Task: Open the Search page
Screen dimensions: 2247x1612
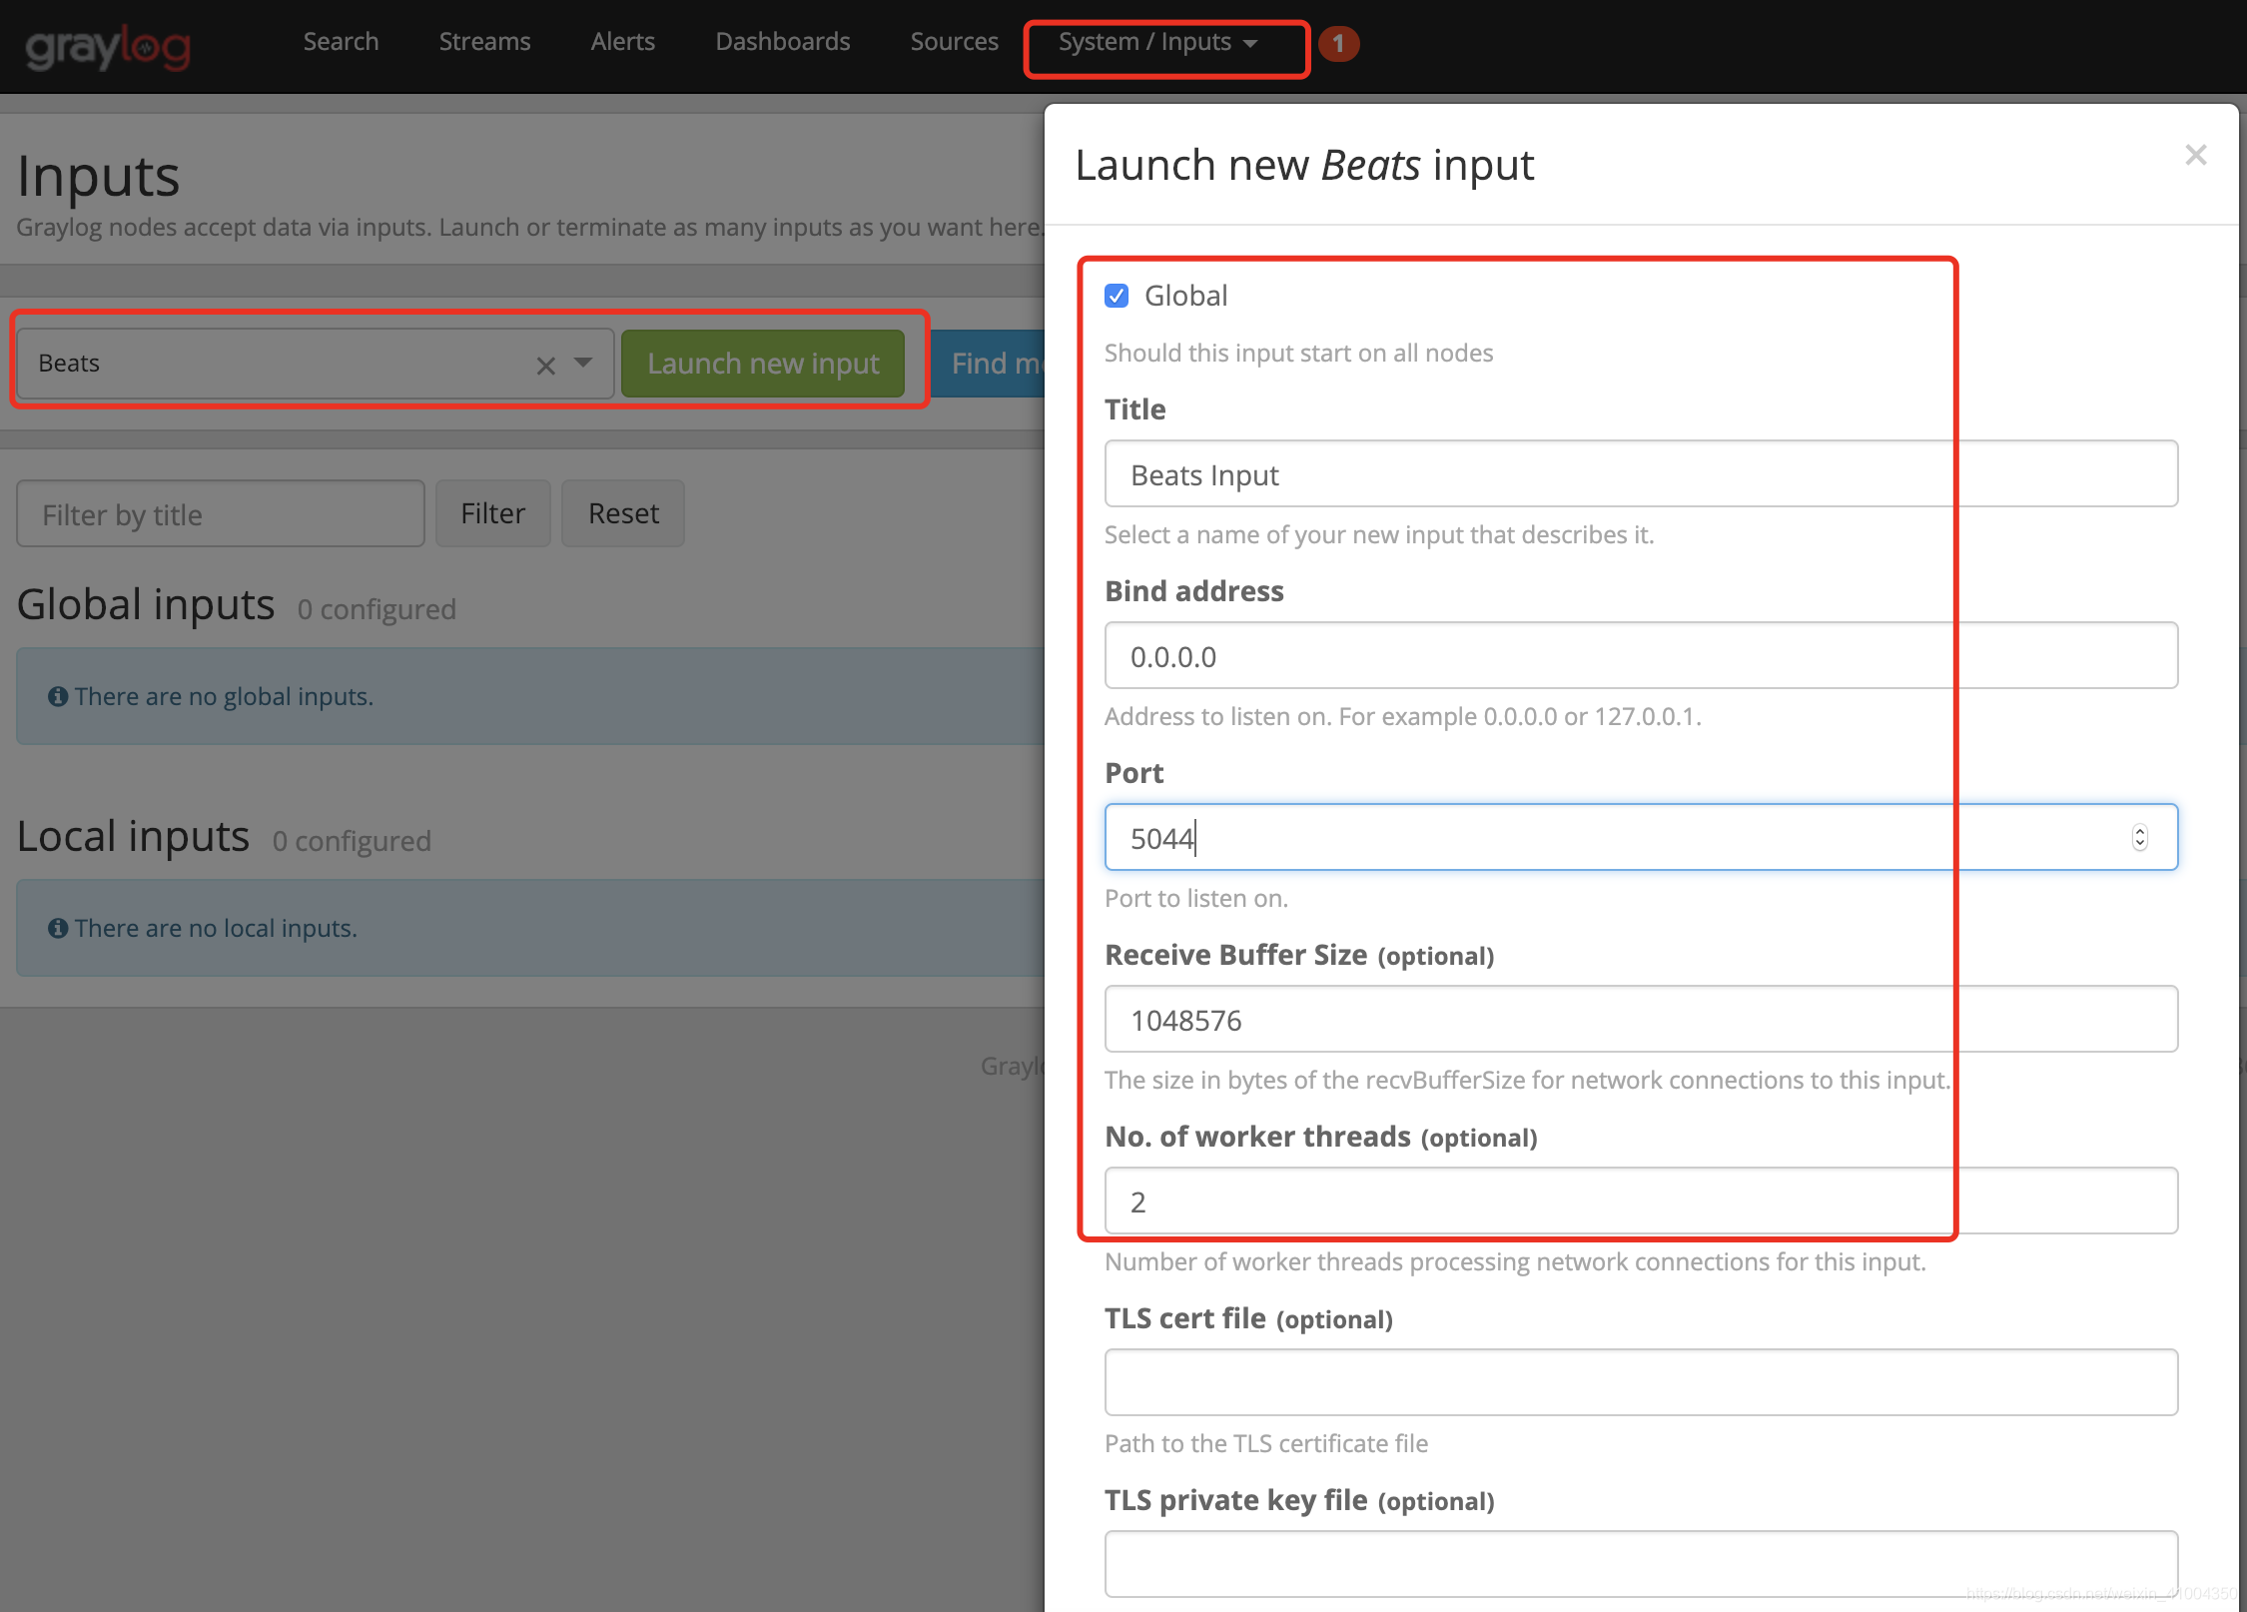Action: click(341, 42)
